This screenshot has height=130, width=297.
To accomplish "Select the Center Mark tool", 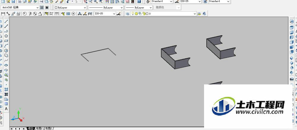I will [x=73, y=14].
